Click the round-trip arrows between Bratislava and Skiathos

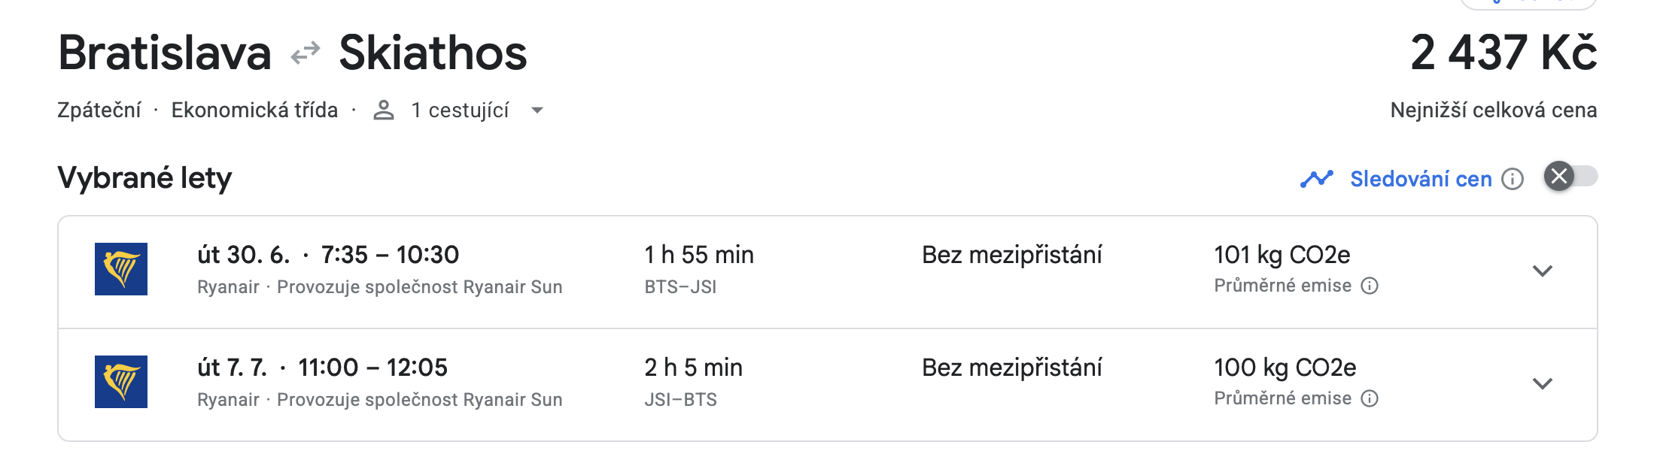(306, 53)
